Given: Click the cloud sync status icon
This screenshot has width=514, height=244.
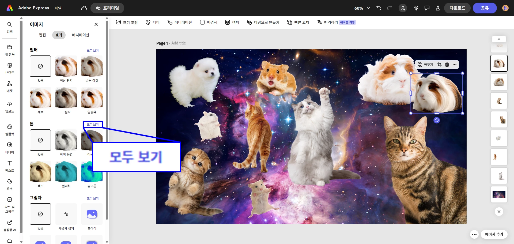Looking at the screenshot, I should 84,8.
